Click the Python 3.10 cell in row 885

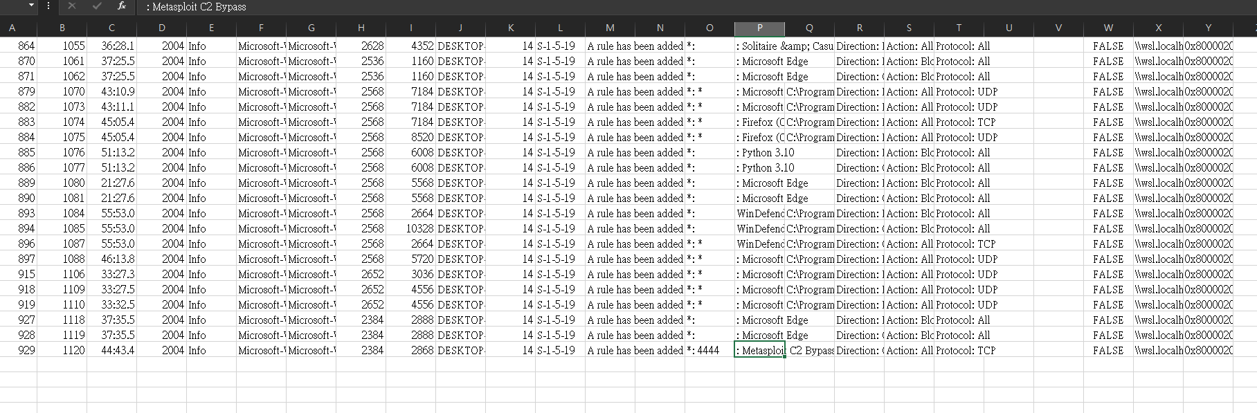click(760, 152)
